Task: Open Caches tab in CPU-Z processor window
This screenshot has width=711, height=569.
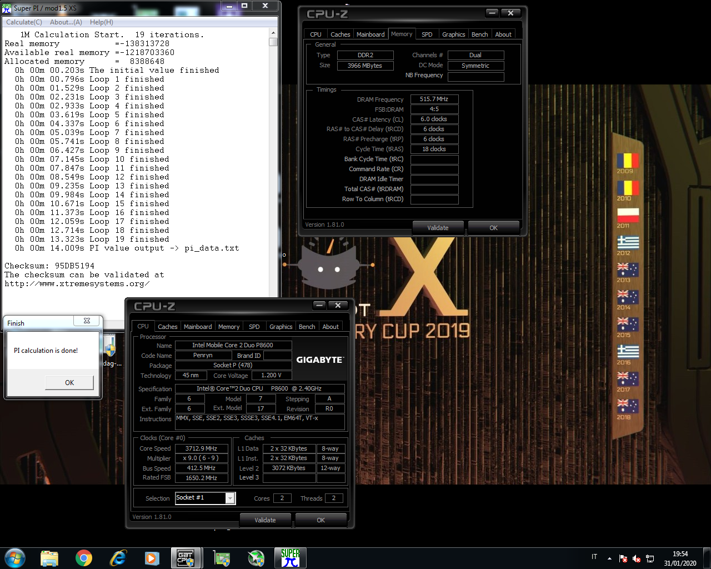Action: tap(168, 327)
